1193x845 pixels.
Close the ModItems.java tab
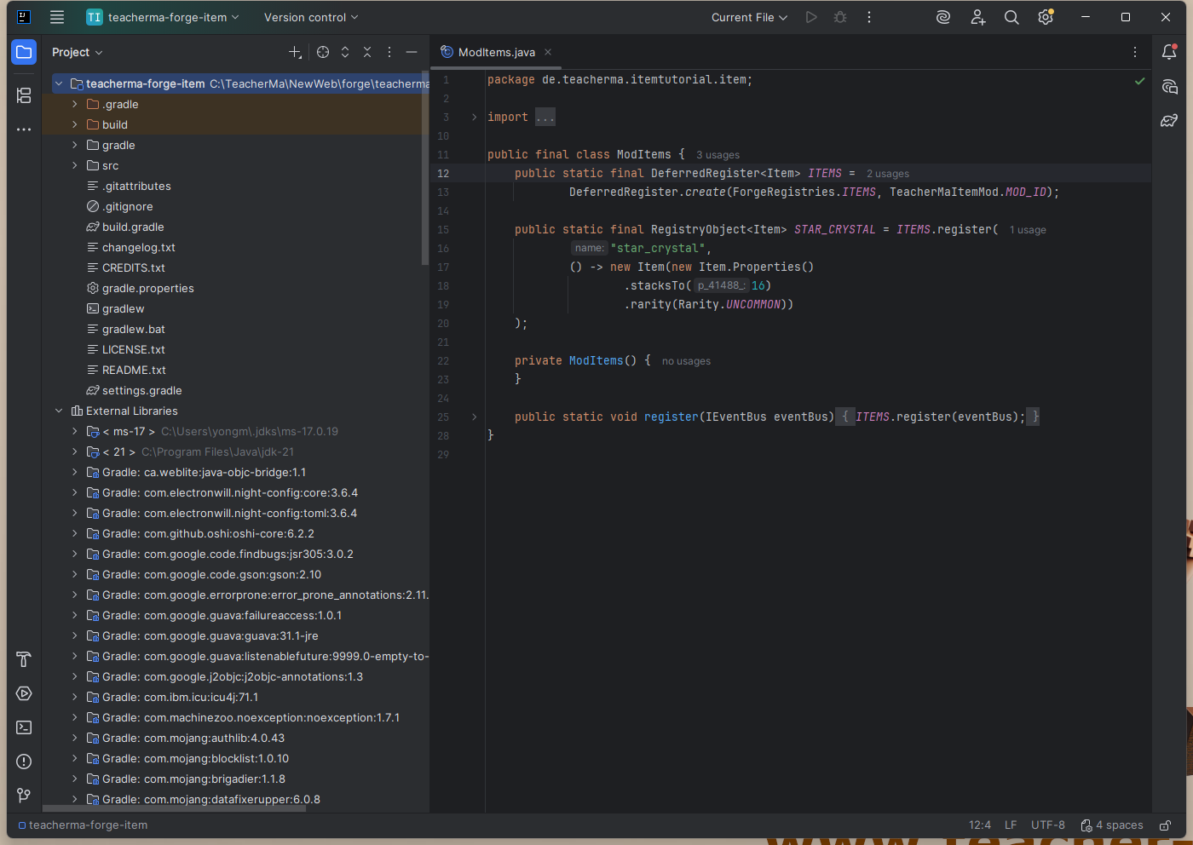pos(548,52)
